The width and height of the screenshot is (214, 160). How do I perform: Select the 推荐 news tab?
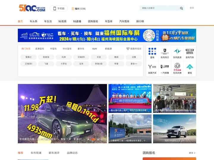click(x=21, y=153)
